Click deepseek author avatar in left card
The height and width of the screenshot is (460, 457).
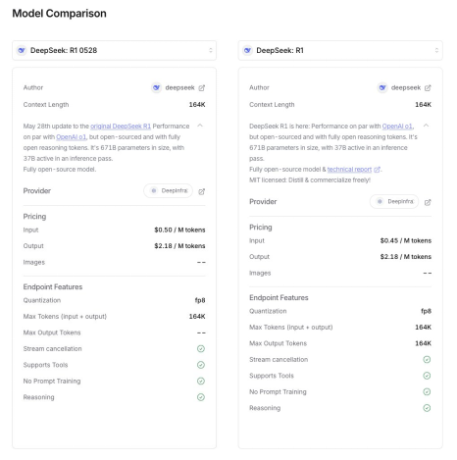[156, 87]
